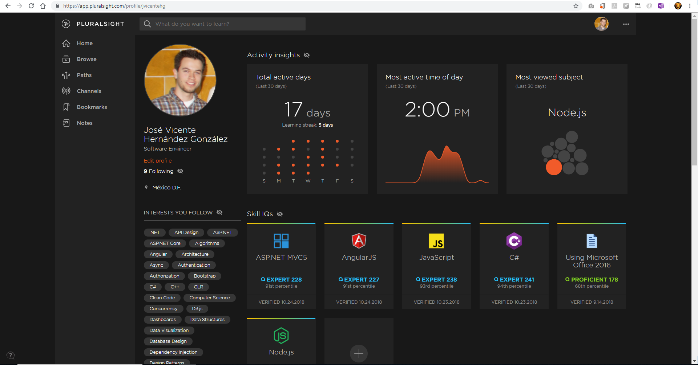Image resolution: width=698 pixels, height=365 pixels.
Task: Open Chrome menu three dots
Action: tap(690, 6)
